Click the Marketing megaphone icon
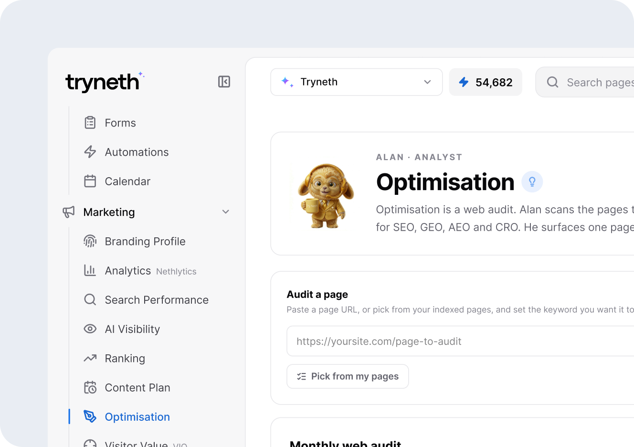Viewport: 634px width, 447px height. pos(69,212)
